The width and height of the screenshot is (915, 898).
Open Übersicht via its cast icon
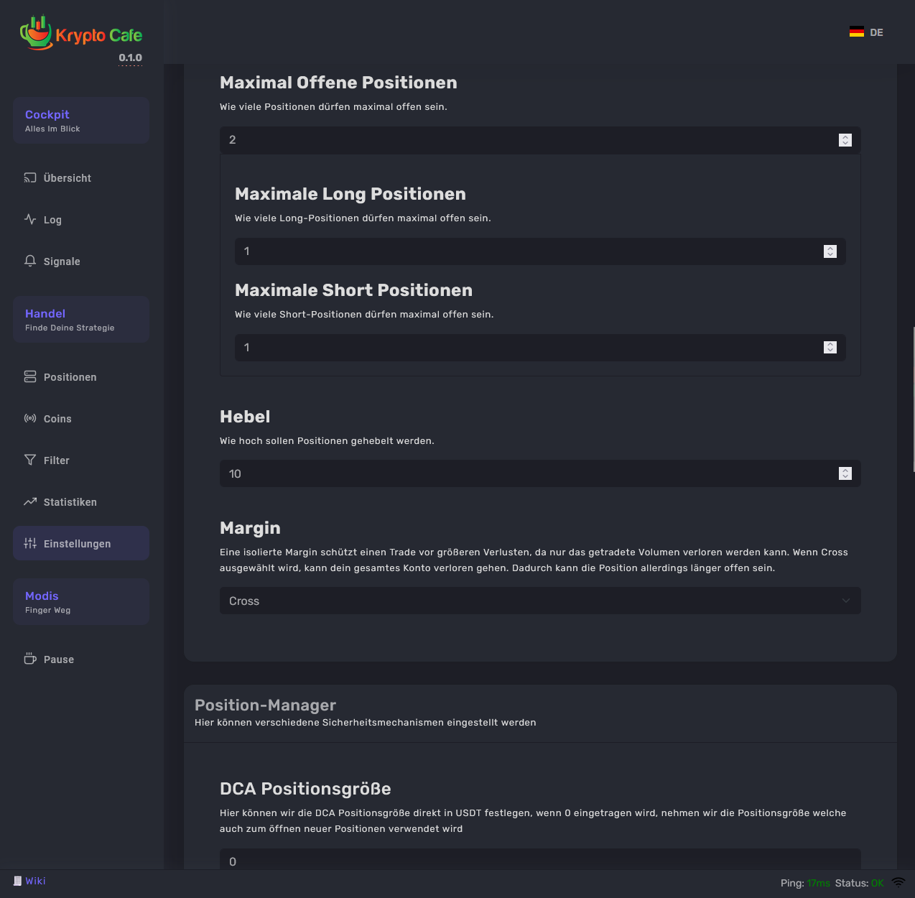point(30,177)
